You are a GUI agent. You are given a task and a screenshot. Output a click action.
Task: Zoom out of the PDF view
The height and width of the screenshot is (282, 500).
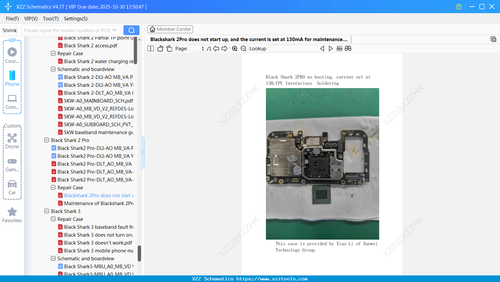(243, 48)
